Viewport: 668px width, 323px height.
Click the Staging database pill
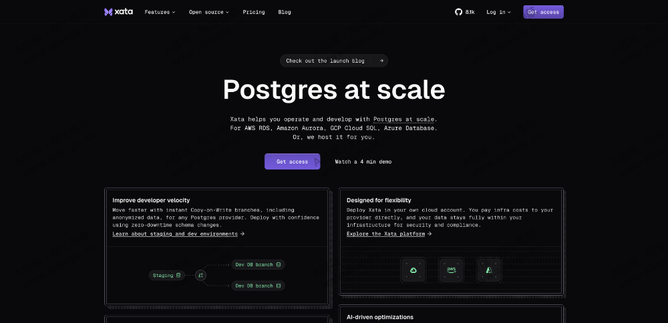pyautogui.click(x=167, y=276)
